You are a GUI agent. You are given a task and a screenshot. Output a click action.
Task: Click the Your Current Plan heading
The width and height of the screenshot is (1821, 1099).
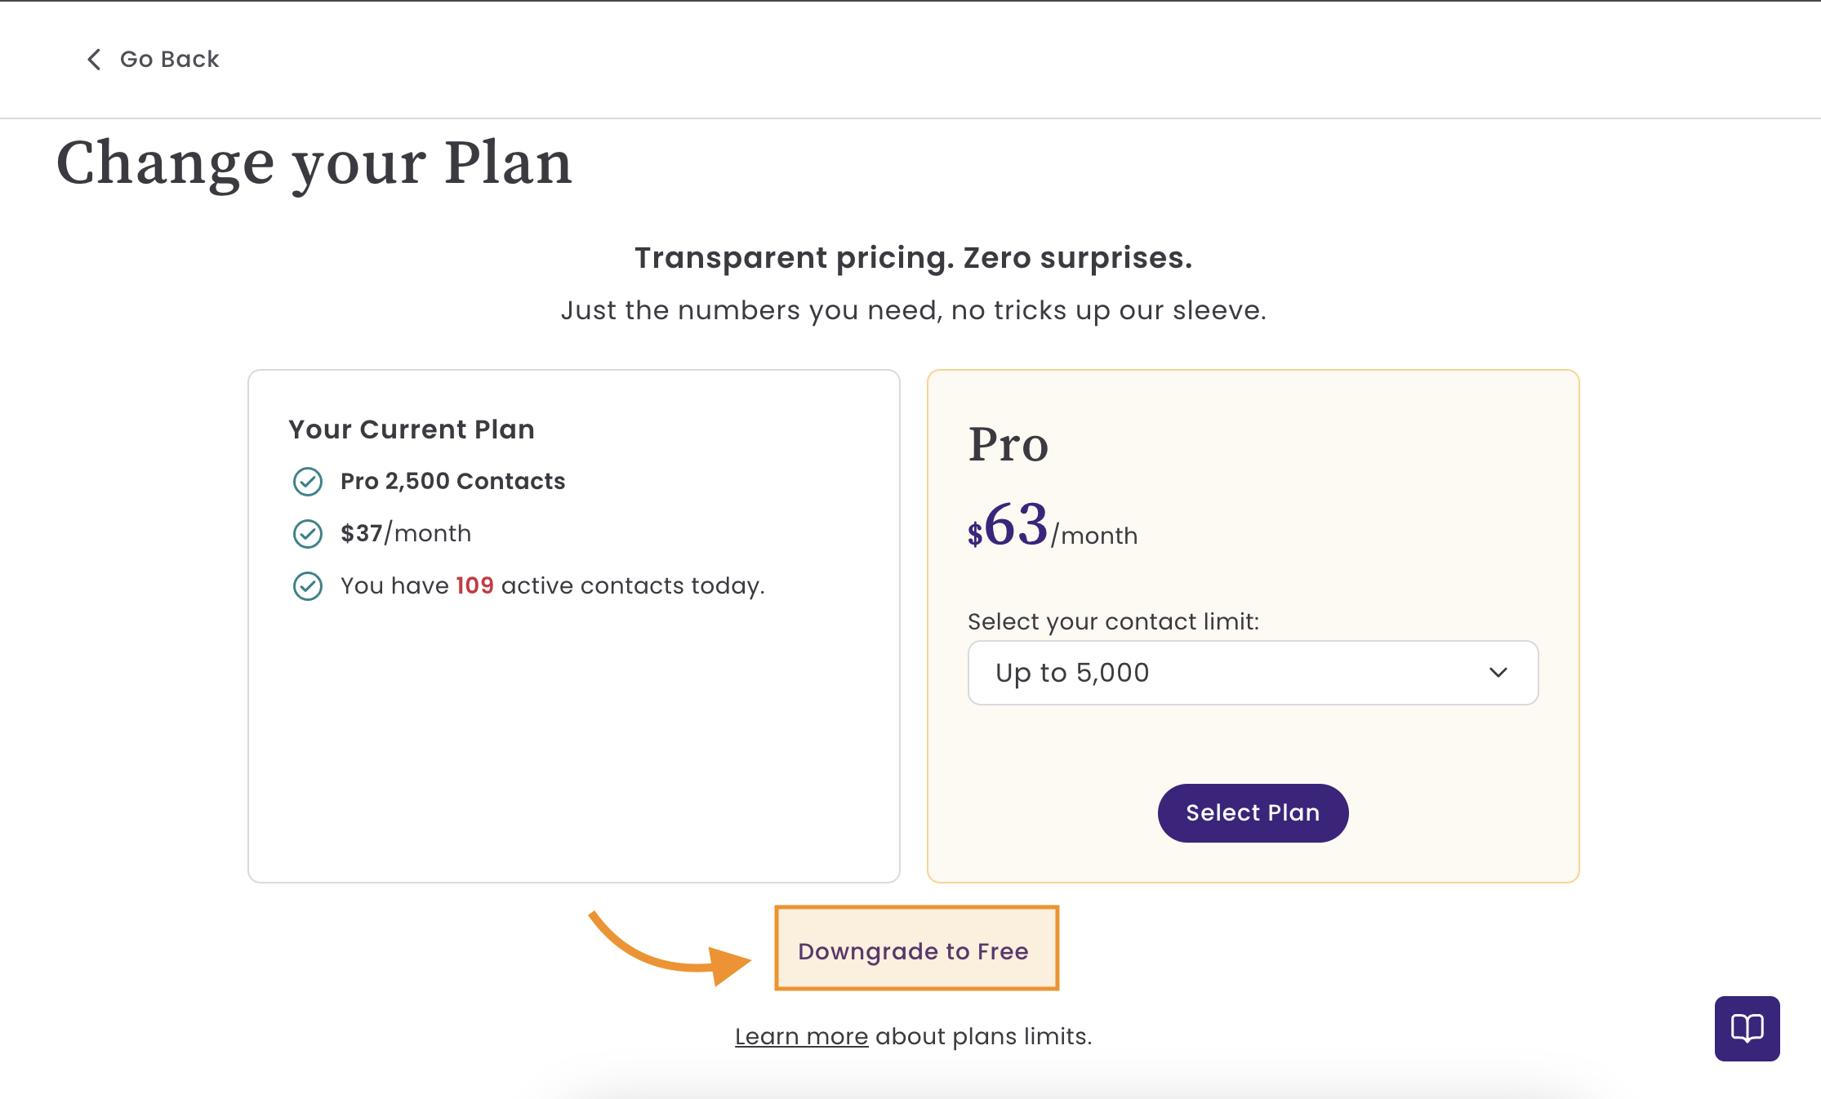pos(412,429)
